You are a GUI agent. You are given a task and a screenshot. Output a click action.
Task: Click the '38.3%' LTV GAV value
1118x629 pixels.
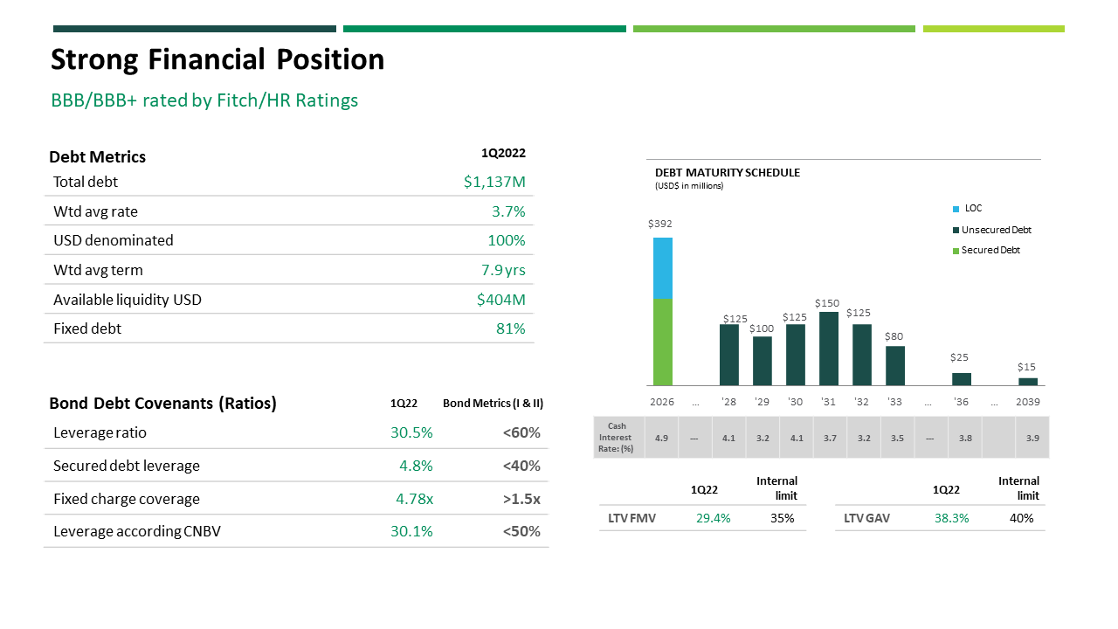[952, 518]
